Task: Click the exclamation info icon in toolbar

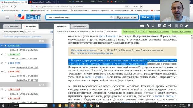Action: [181, 25]
